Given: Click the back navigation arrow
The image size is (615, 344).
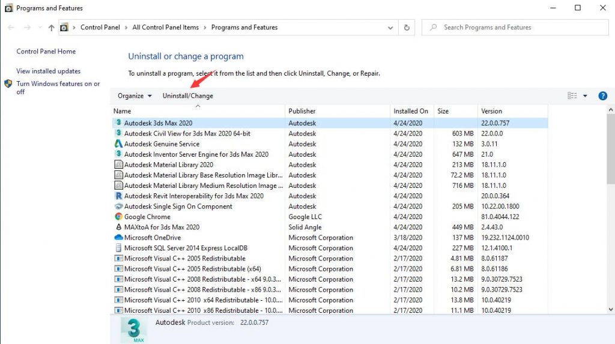Looking at the screenshot, I should 11,28.
